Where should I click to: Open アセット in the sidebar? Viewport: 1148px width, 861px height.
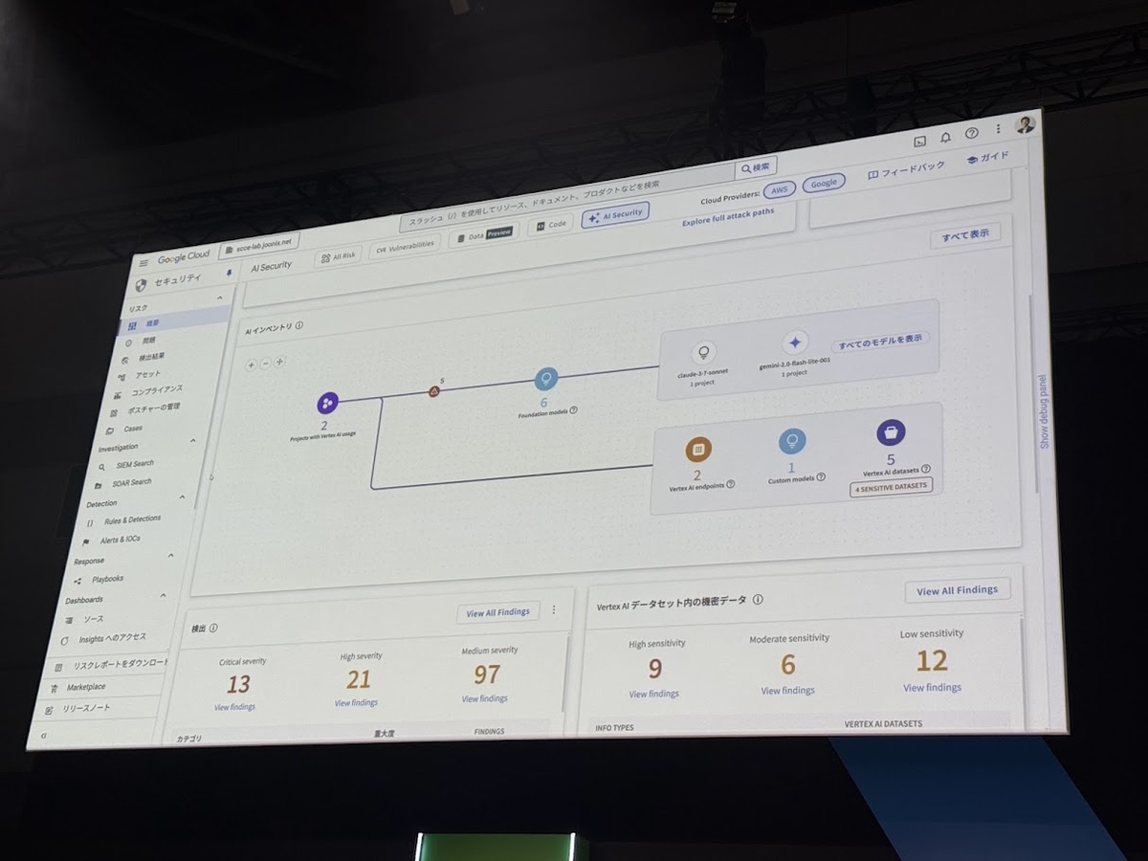tap(148, 374)
